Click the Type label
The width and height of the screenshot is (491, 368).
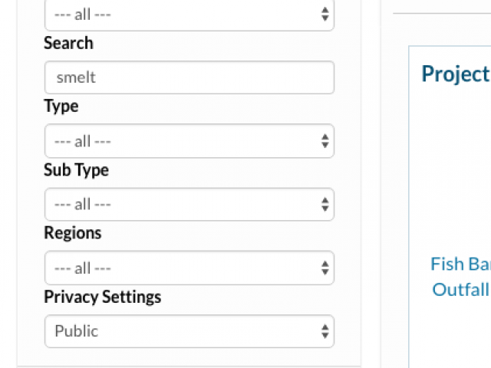tap(61, 107)
